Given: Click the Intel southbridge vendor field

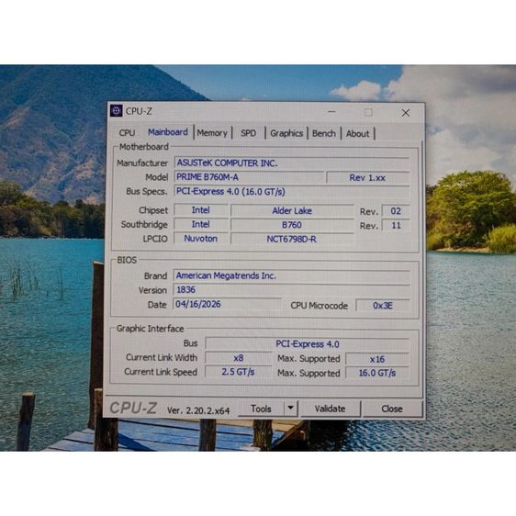Looking at the screenshot, I should click(201, 224).
